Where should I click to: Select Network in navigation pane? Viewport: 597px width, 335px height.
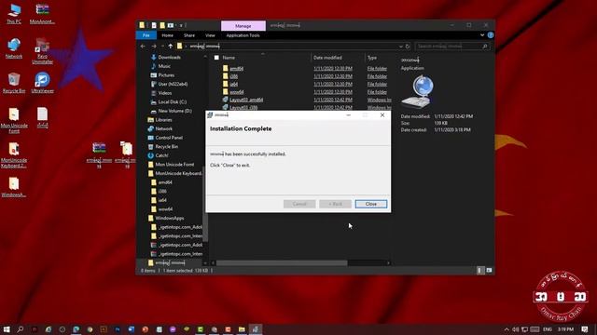164,128
